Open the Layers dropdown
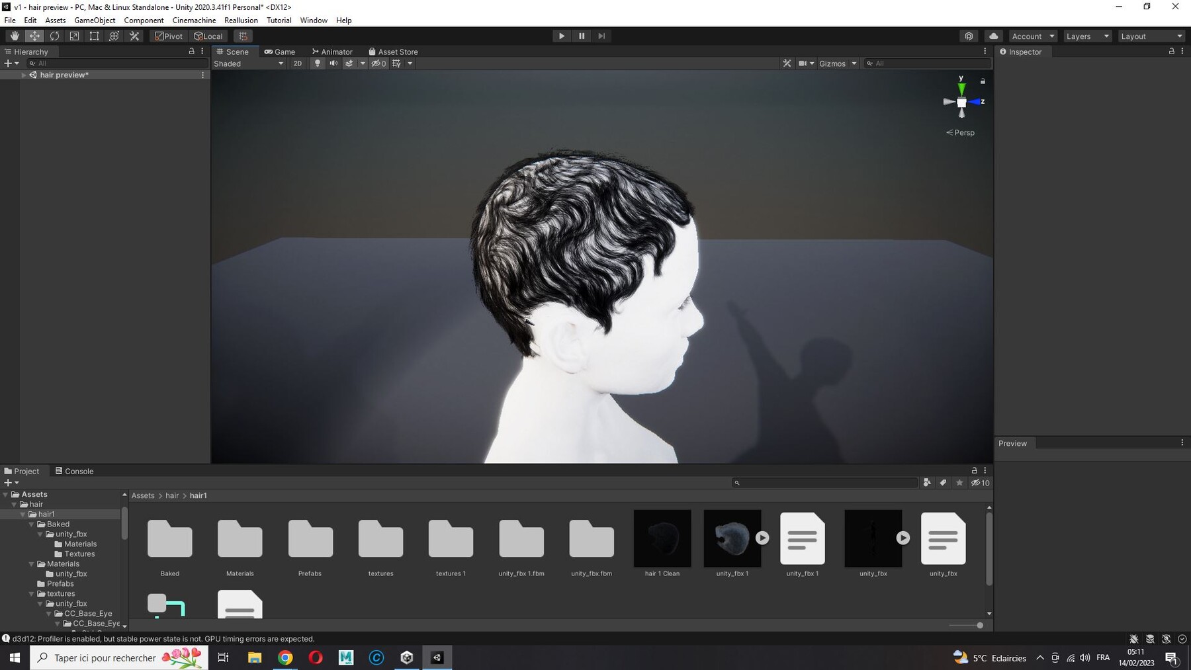Image resolution: width=1191 pixels, height=670 pixels. point(1087,36)
